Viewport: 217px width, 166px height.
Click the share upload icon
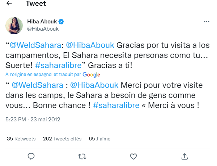pyautogui.click(x=184, y=156)
